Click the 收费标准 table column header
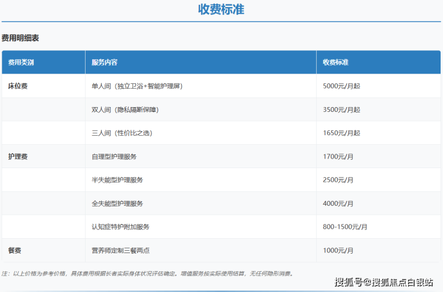 pyautogui.click(x=335, y=62)
